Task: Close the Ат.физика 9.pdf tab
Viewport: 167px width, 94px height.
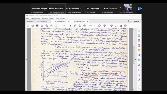Action: coord(87,21)
